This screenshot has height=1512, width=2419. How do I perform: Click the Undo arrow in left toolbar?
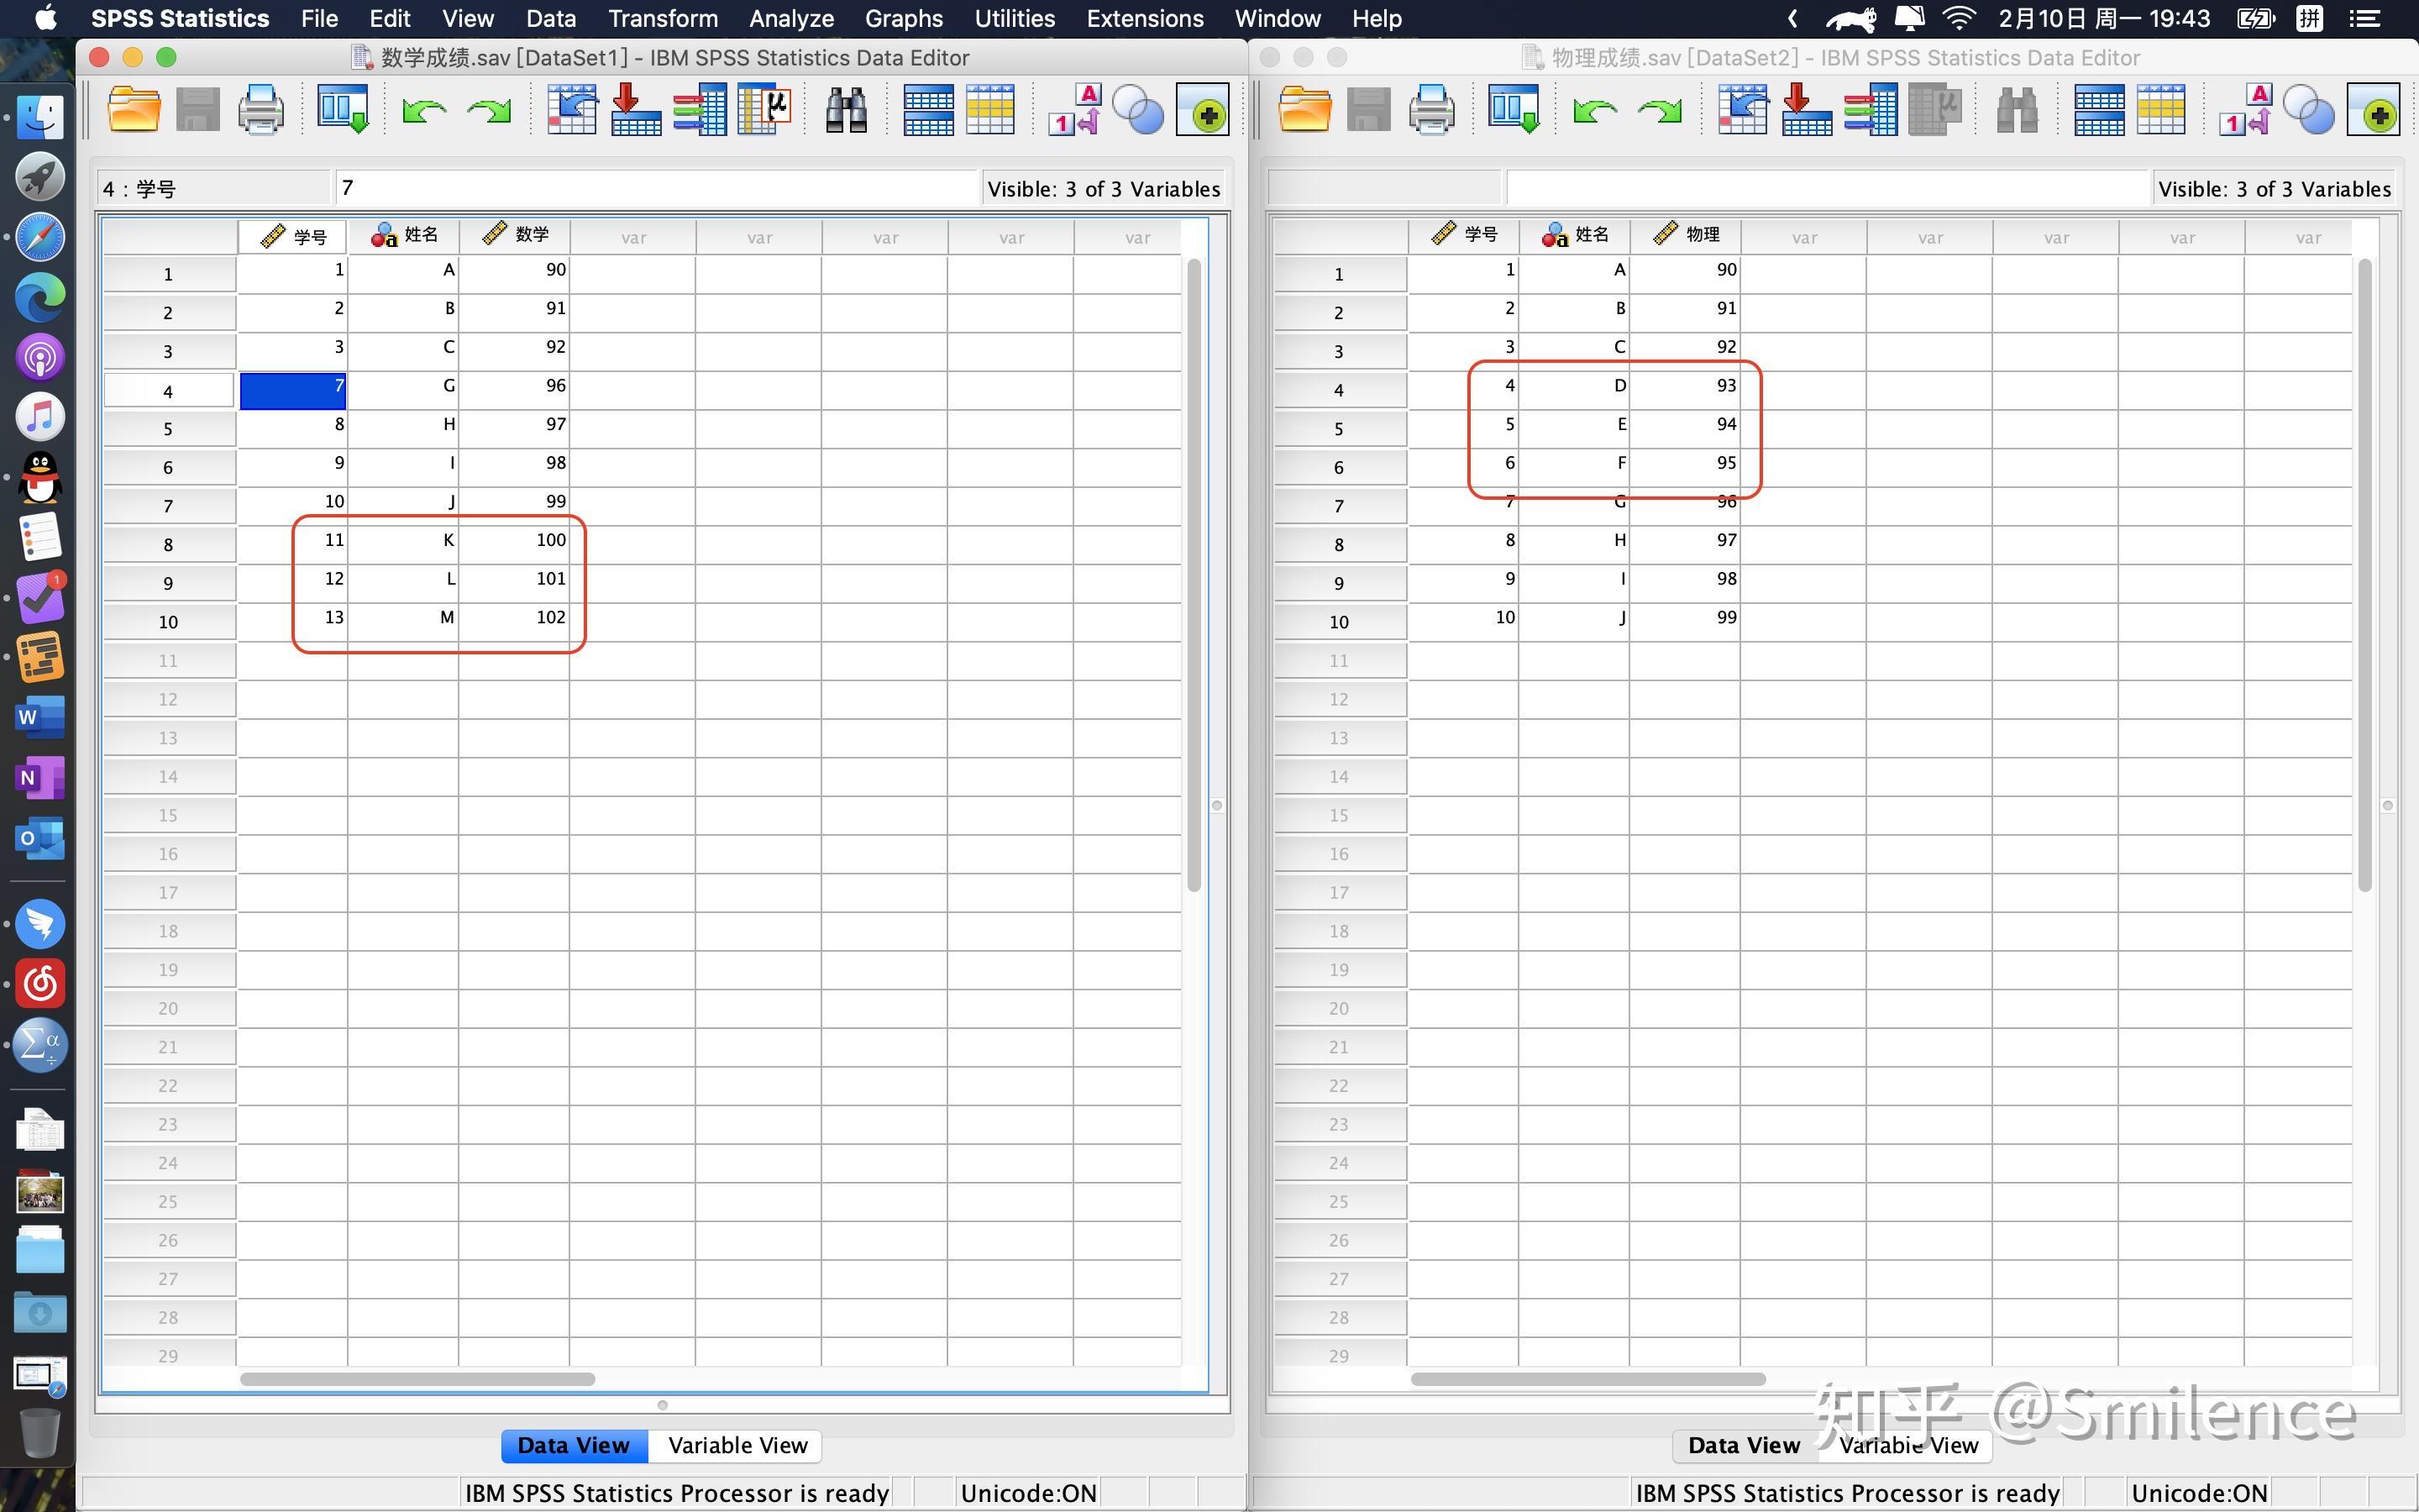pos(424,110)
